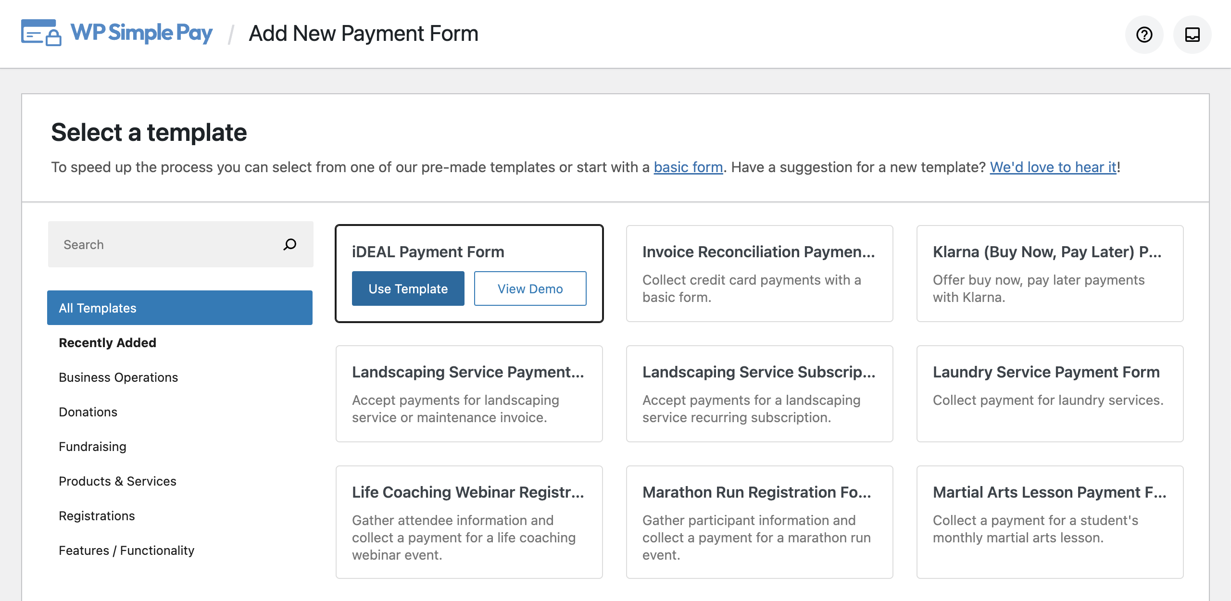Select the Marathon Run Registration template
The image size is (1231, 601).
(x=759, y=522)
